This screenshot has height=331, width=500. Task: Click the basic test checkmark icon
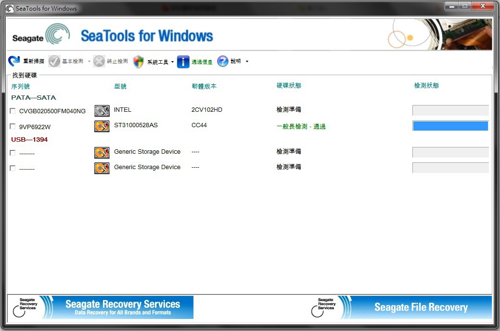(x=54, y=61)
